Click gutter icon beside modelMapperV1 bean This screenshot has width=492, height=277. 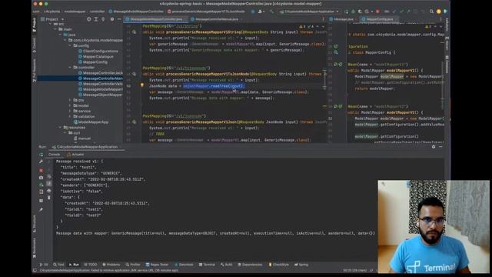click(x=335, y=65)
